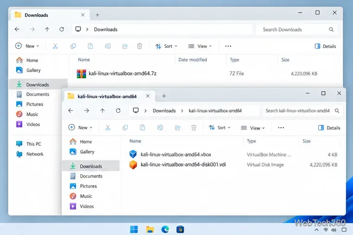Click Share icon in Downloads window toolbar
This screenshot has height=235, width=353.
point(125,46)
